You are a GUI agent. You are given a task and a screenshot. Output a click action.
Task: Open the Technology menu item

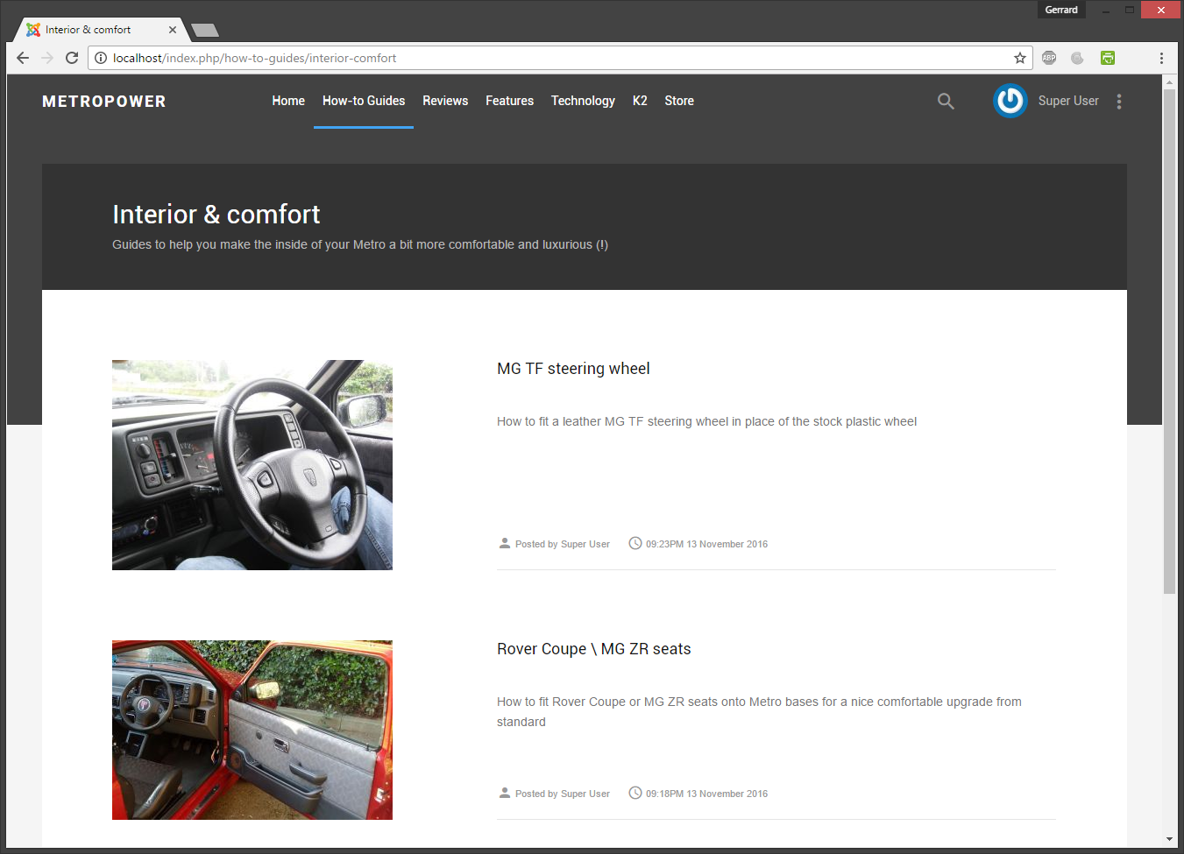click(x=583, y=101)
